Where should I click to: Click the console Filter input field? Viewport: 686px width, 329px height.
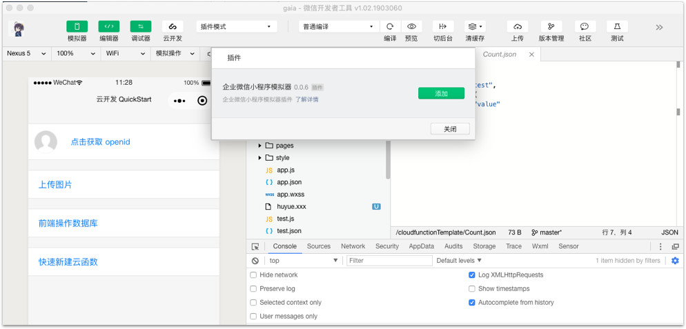tap(389, 261)
